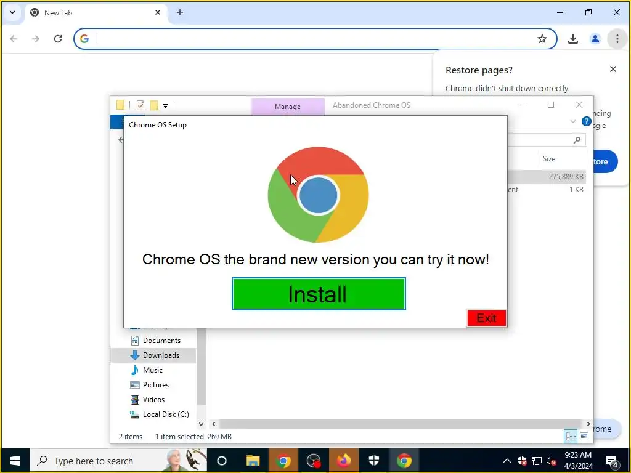Switch to the active Chrome taskbar icon

tap(404, 461)
